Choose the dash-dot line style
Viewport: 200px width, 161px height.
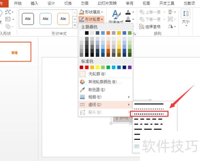148,124
